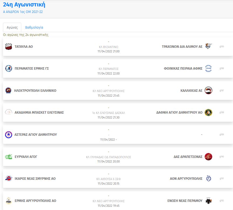Click the ΚΛ ΓΛΥΦΑΔΑΣ ΟΔ ΠΑΠΑΔΟΠΟΥΛΟΣ venue text
The width and height of the screenshot is (233, 210).
tap(108, 157)
